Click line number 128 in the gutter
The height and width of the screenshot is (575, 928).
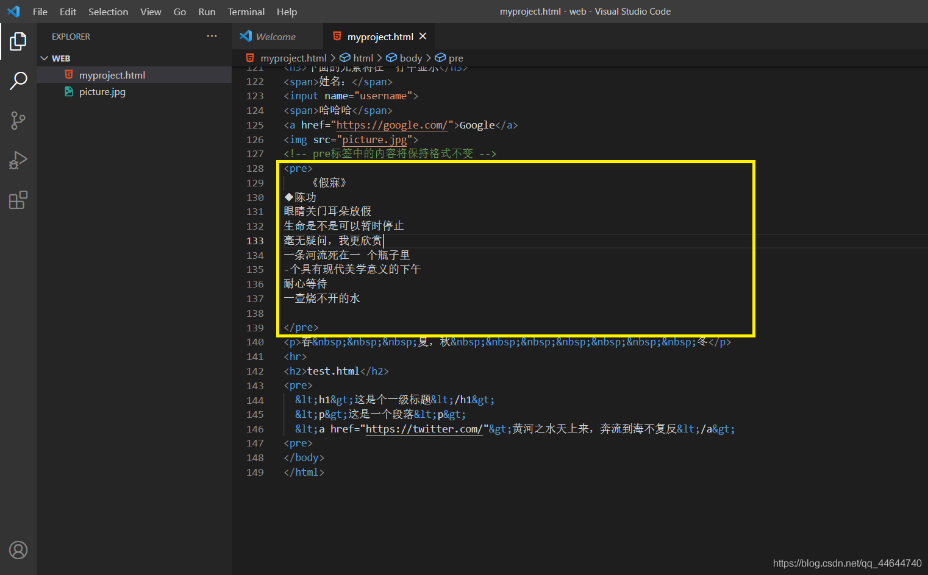click(x=255, y=168)
